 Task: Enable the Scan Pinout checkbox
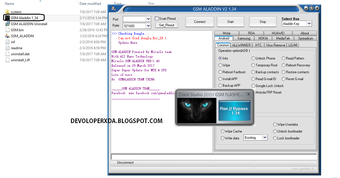157,18
